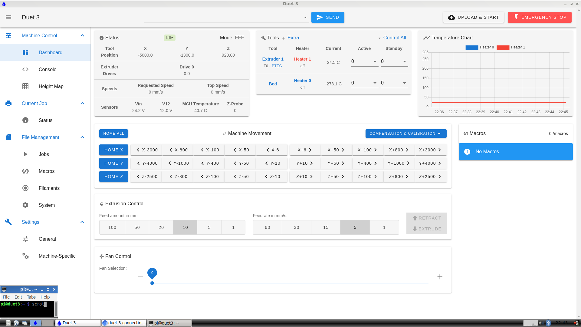Screen dimensions: 581x327
Task: Collapse the File Management section
Action: click(82, 137)
